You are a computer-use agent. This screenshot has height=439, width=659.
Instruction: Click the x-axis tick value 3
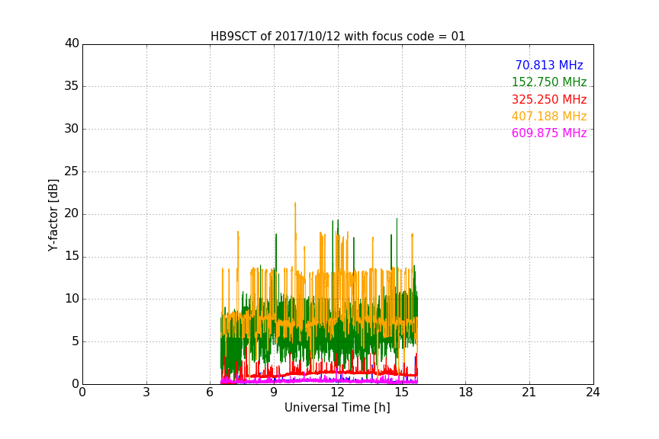146,393
